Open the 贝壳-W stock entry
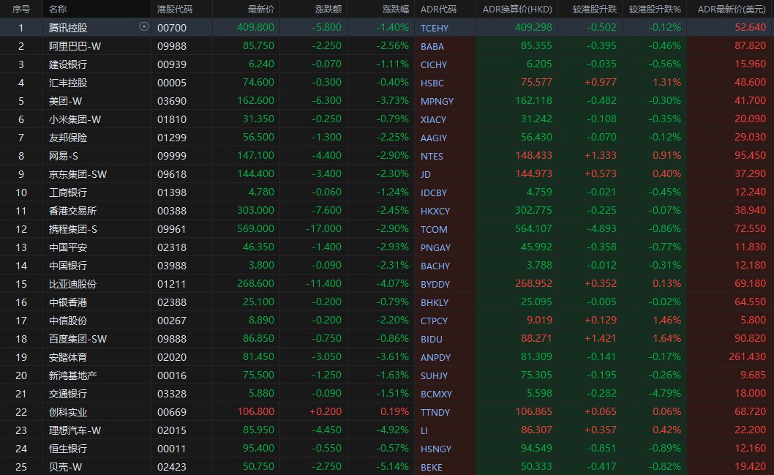 [x=65, y=466]
